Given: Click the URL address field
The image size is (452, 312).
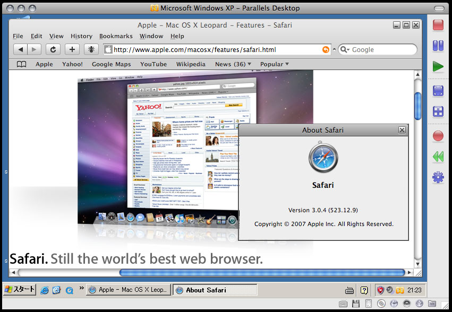Looking at the screenshot, I should click(217, 49).
